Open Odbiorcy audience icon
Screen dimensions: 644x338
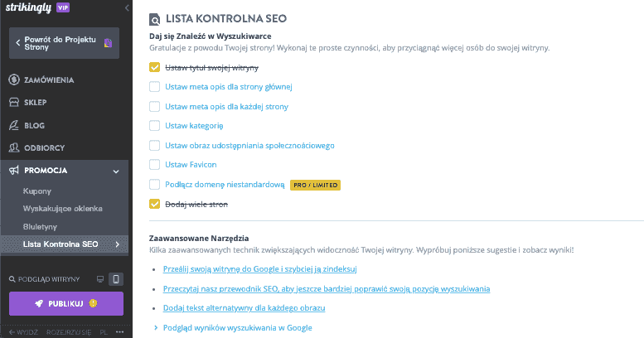(14, 147)
